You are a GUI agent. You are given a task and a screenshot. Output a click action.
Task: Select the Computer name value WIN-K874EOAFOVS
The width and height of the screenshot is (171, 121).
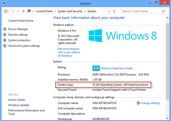point(104,103)
